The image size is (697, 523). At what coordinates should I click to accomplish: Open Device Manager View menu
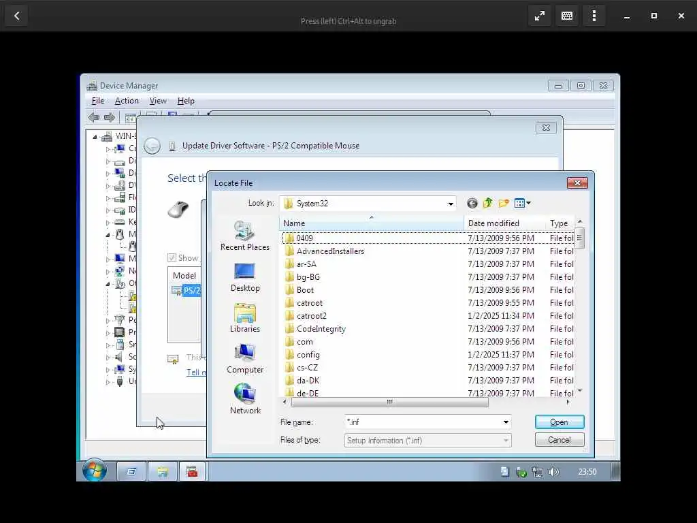coord(158,101)
